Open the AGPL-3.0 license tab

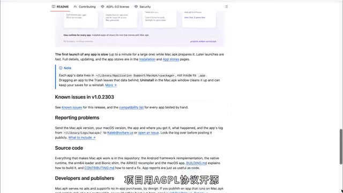[x=115, y=6]
